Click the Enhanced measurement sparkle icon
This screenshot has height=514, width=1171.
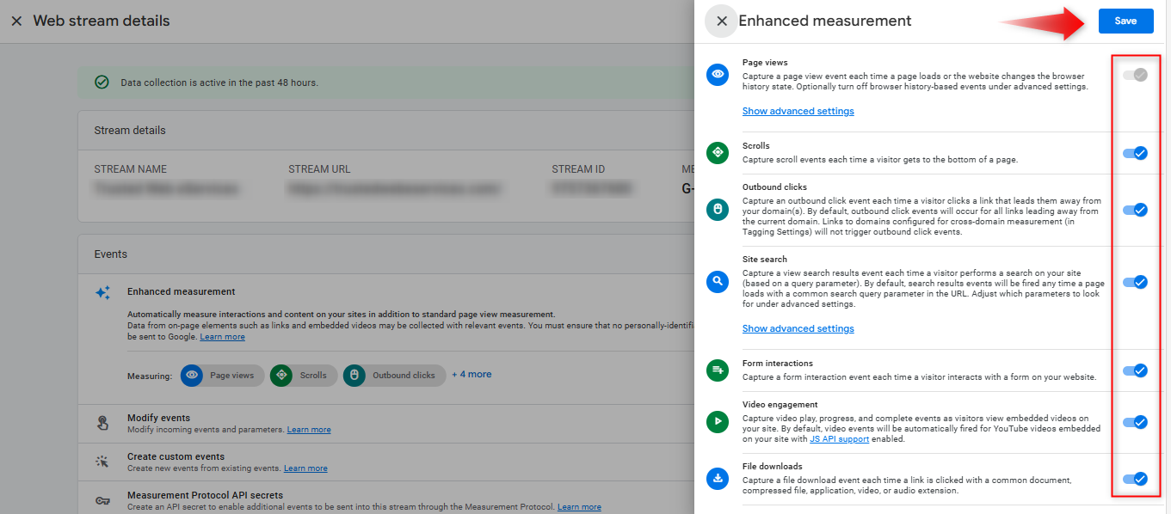pos(102,293)
